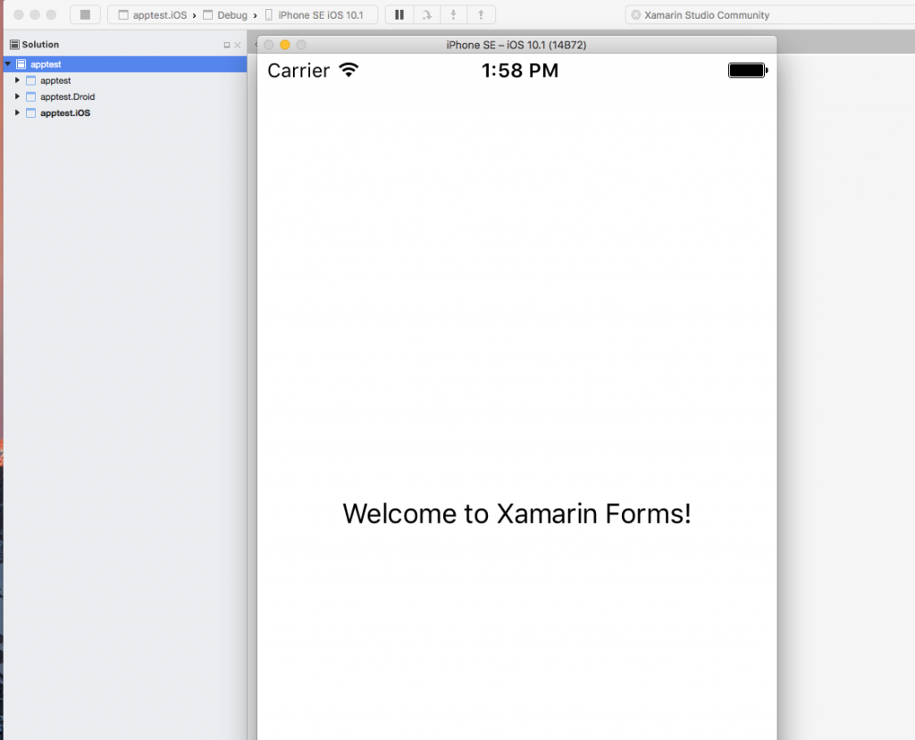Click the Step Over debug icon
The width and height of the screenshot is (915, 740).
pos(427,14)
